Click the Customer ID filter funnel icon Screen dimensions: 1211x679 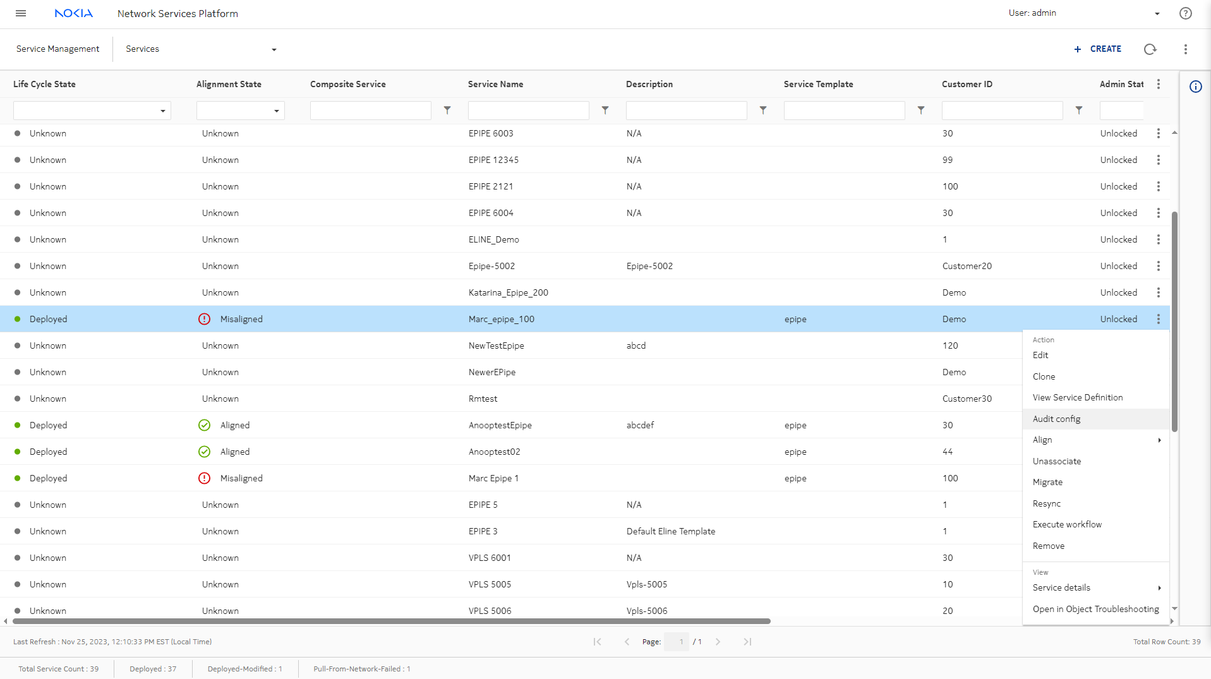coord(1078,111)
